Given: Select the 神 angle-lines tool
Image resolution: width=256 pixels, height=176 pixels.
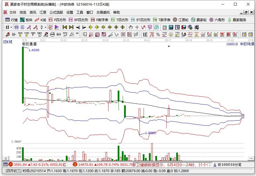Looking at the screenshot, I should click(222, 34).
